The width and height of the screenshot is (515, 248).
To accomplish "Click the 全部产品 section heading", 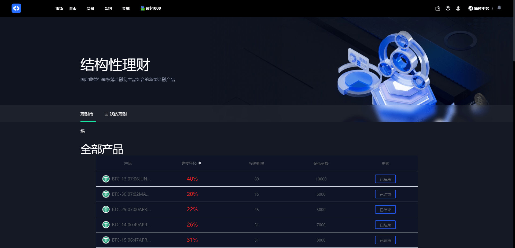I will [102, 149].
